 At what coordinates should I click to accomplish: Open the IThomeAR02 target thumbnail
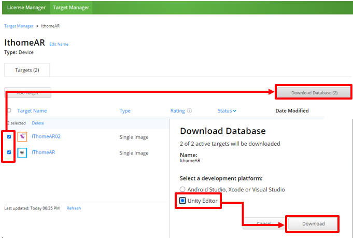(x=22, y=137)
